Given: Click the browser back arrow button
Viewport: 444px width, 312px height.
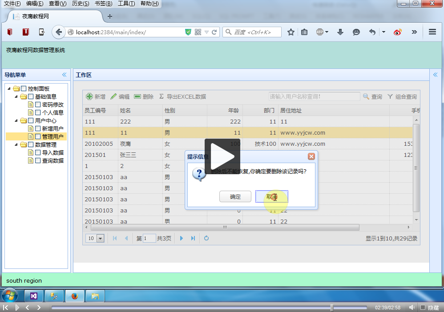Looking at the screenshot, I should click(x=59, y=32).
